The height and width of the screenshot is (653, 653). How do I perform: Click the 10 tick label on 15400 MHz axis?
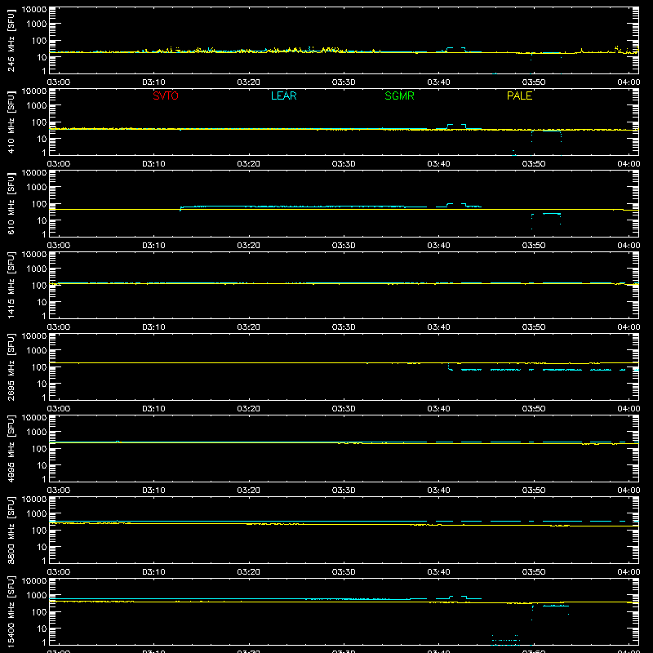42,629
